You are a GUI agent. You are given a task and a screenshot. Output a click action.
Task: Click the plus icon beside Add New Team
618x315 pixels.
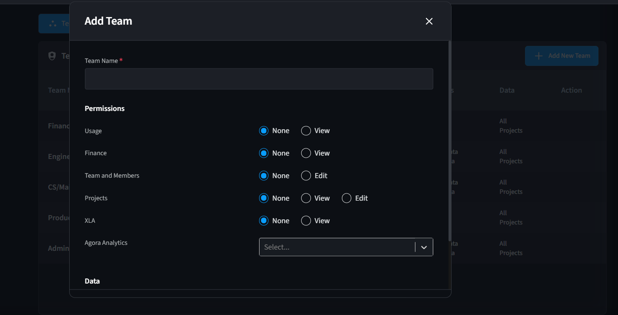coord(539,56)
